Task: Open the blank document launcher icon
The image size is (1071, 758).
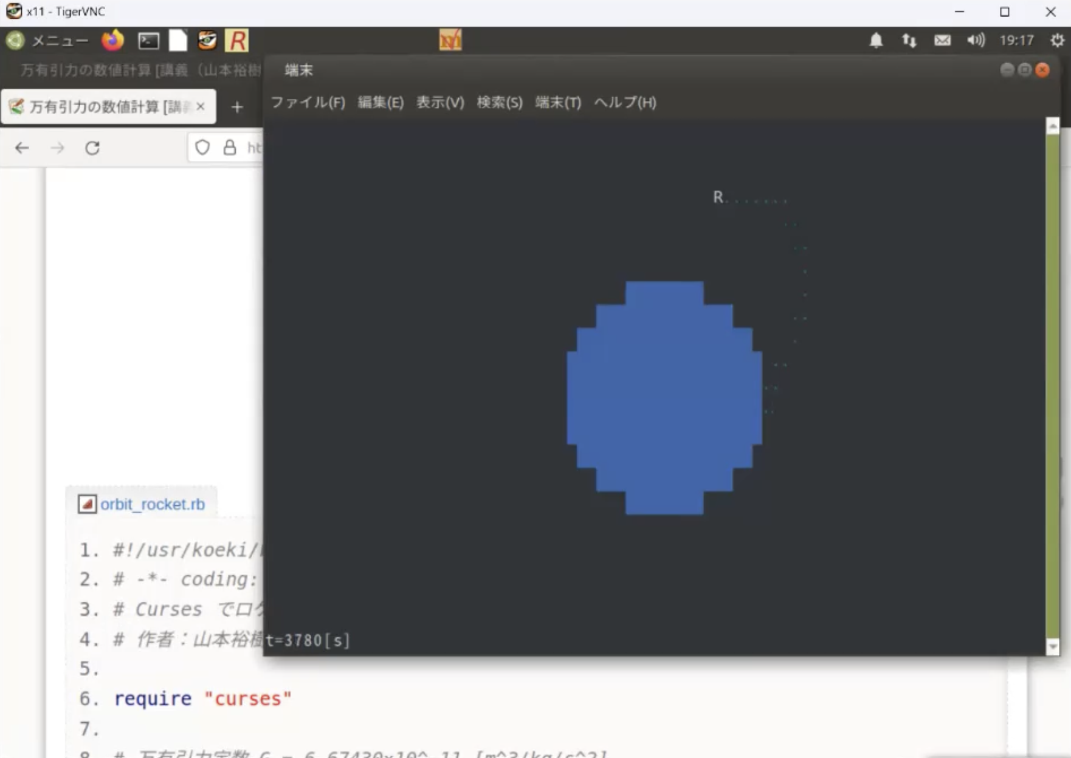Action: [x=177, y=41]
